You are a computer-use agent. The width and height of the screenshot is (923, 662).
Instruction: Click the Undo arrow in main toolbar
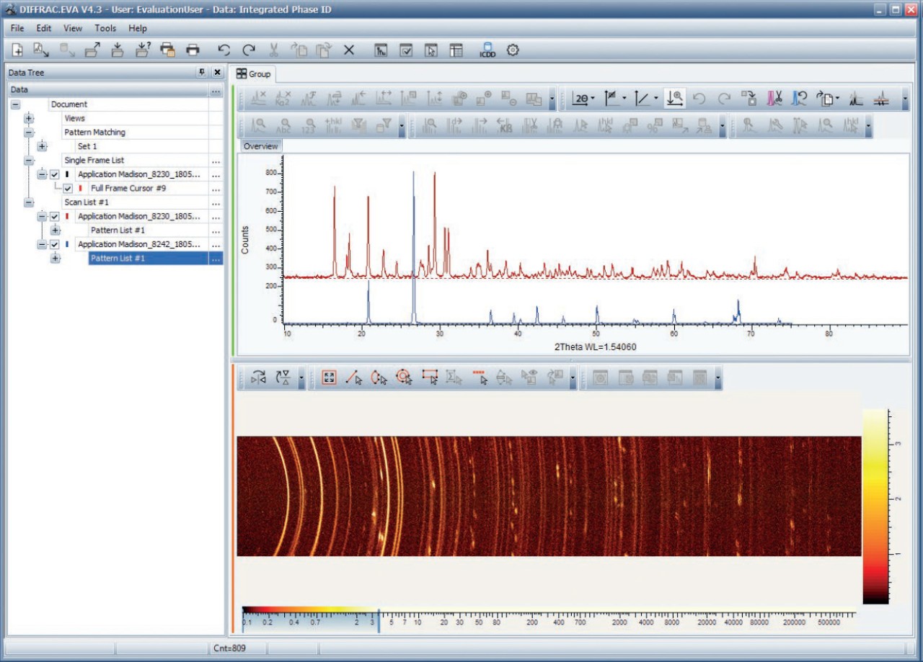[224, 50]
